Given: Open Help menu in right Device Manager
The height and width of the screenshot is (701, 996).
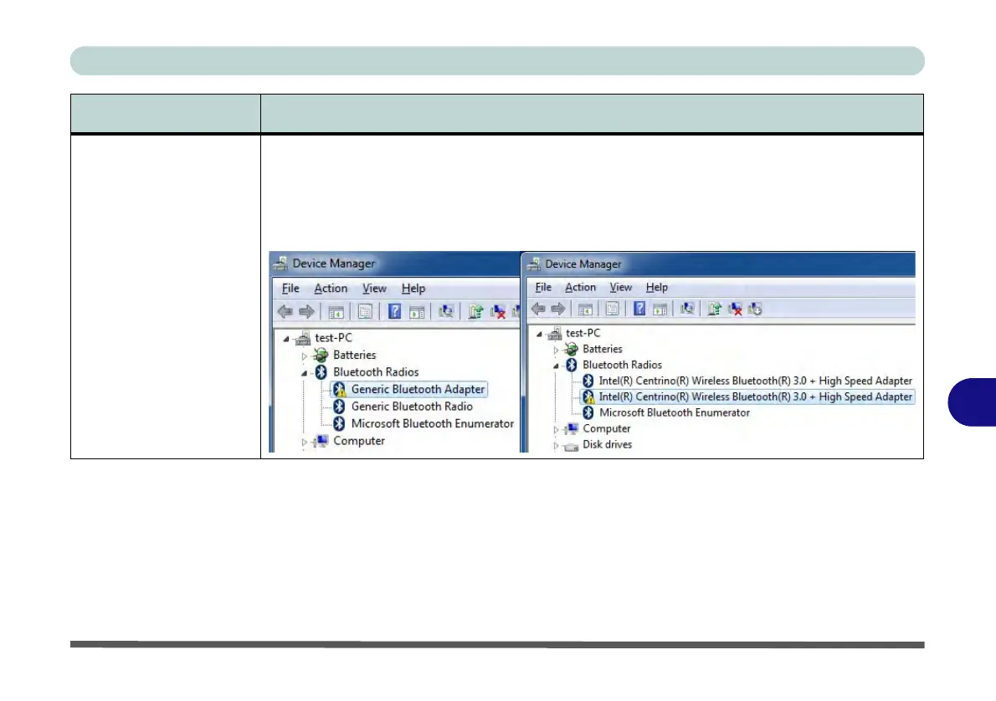Looking at the screenshot, I should [657, 287].
